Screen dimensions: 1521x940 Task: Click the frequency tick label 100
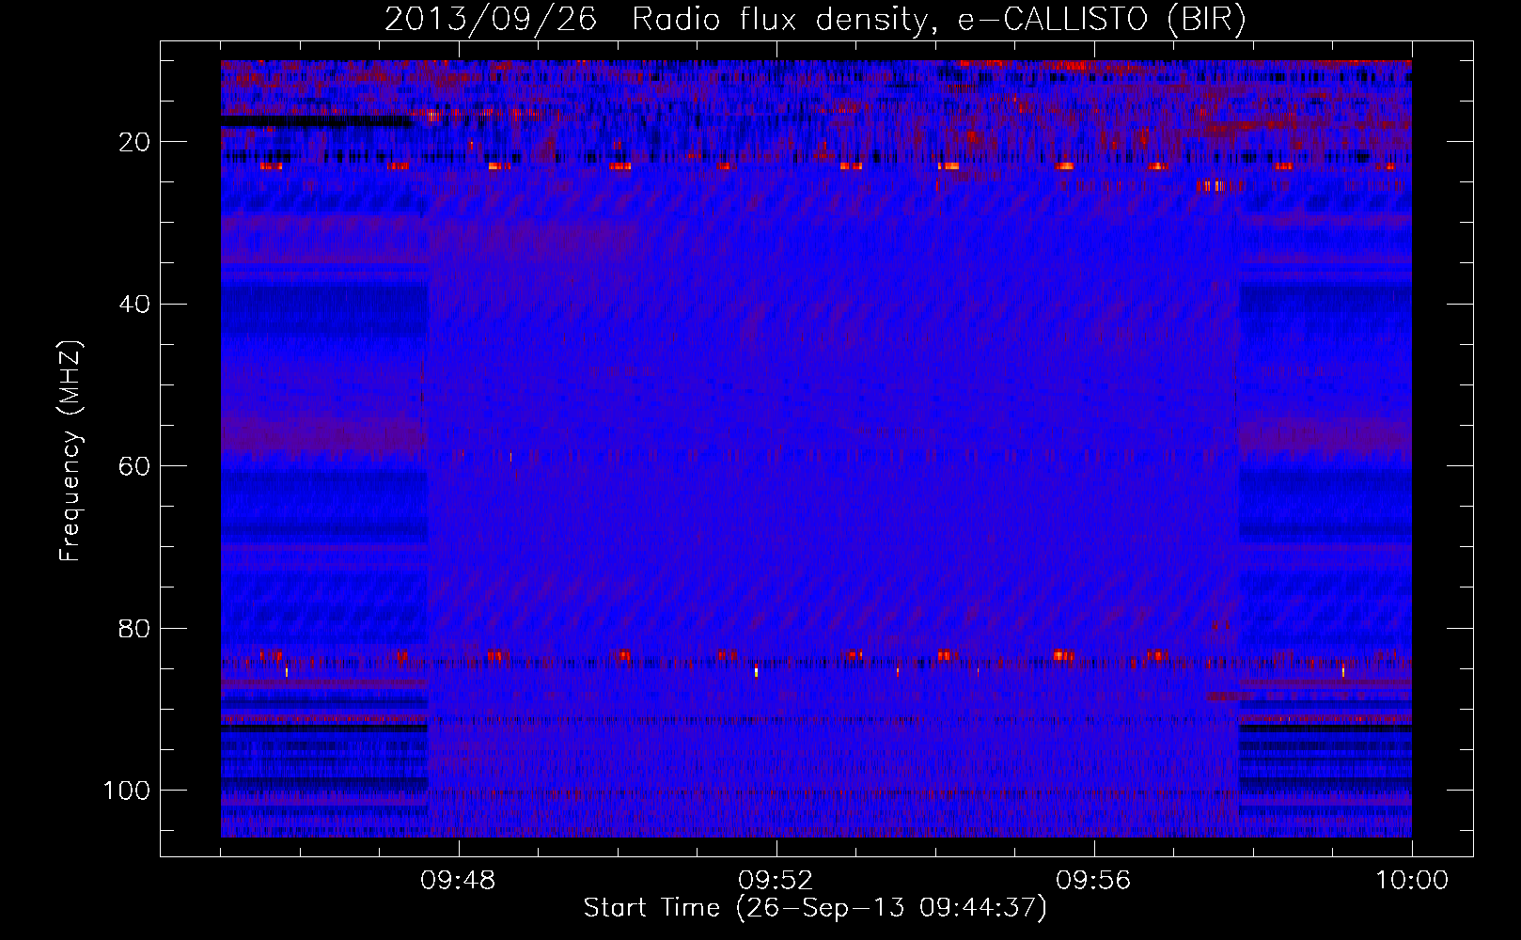tap(128, 791)
